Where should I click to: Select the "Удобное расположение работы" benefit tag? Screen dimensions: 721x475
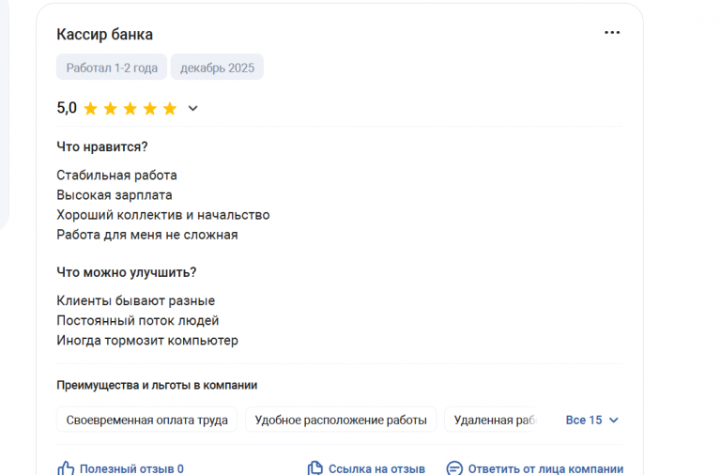coord(341,421)
